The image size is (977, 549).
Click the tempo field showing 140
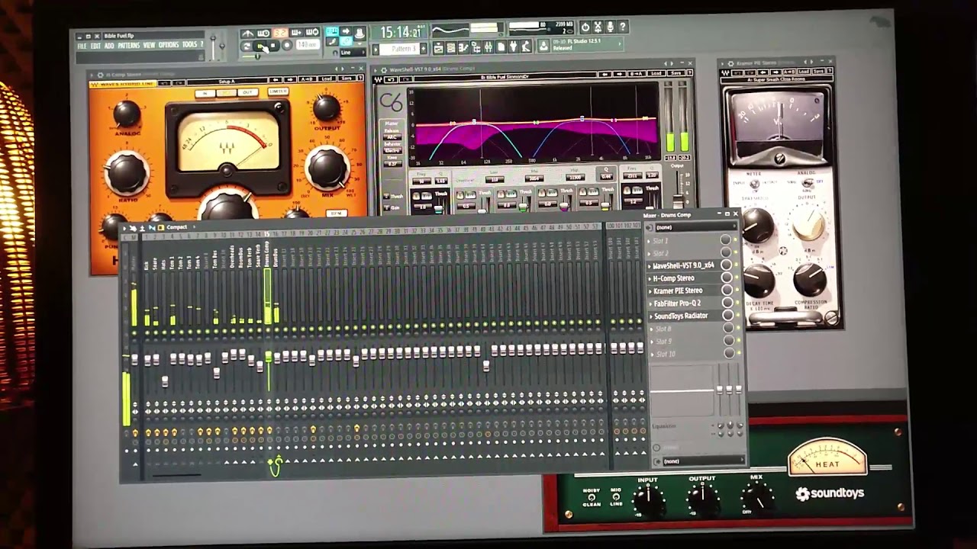click(307, 46)
